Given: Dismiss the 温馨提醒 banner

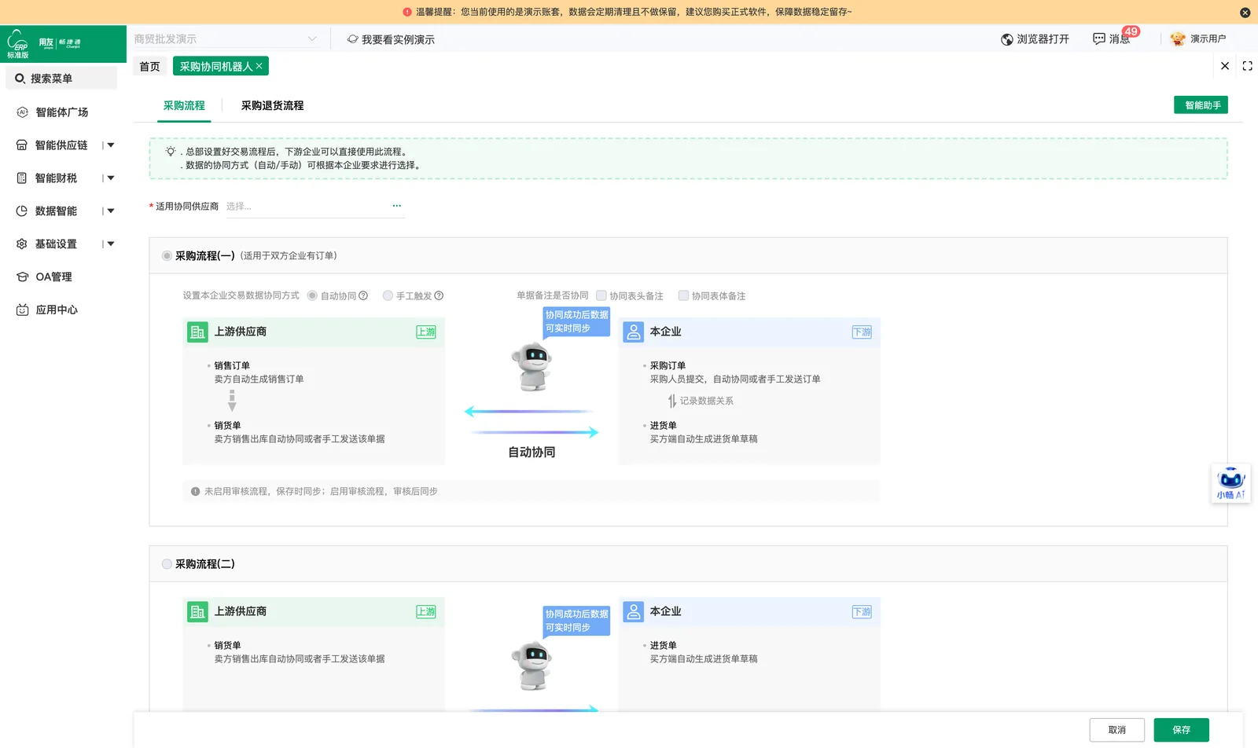Looking at the screenshot, I should (1245, 13).
